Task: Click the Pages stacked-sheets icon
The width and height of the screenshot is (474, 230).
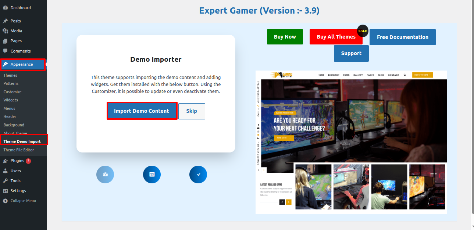Action: coord(5,41)
